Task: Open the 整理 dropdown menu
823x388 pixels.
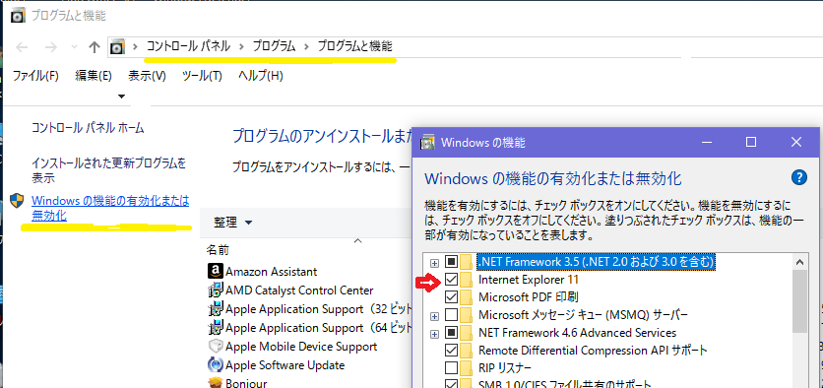Action: pyautogui.click(x=233, y=223)
